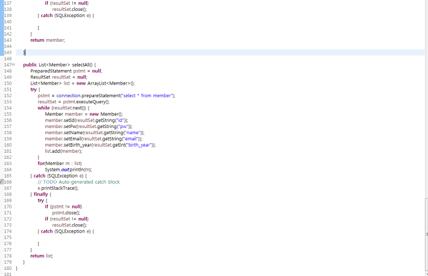Click 'if (resultSet != null)' on line 137

click(67, 3)
